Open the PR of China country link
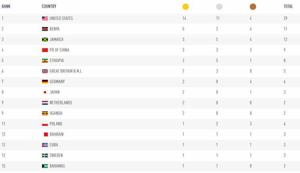This screenshot has height=173, width=300. (59, 50)
